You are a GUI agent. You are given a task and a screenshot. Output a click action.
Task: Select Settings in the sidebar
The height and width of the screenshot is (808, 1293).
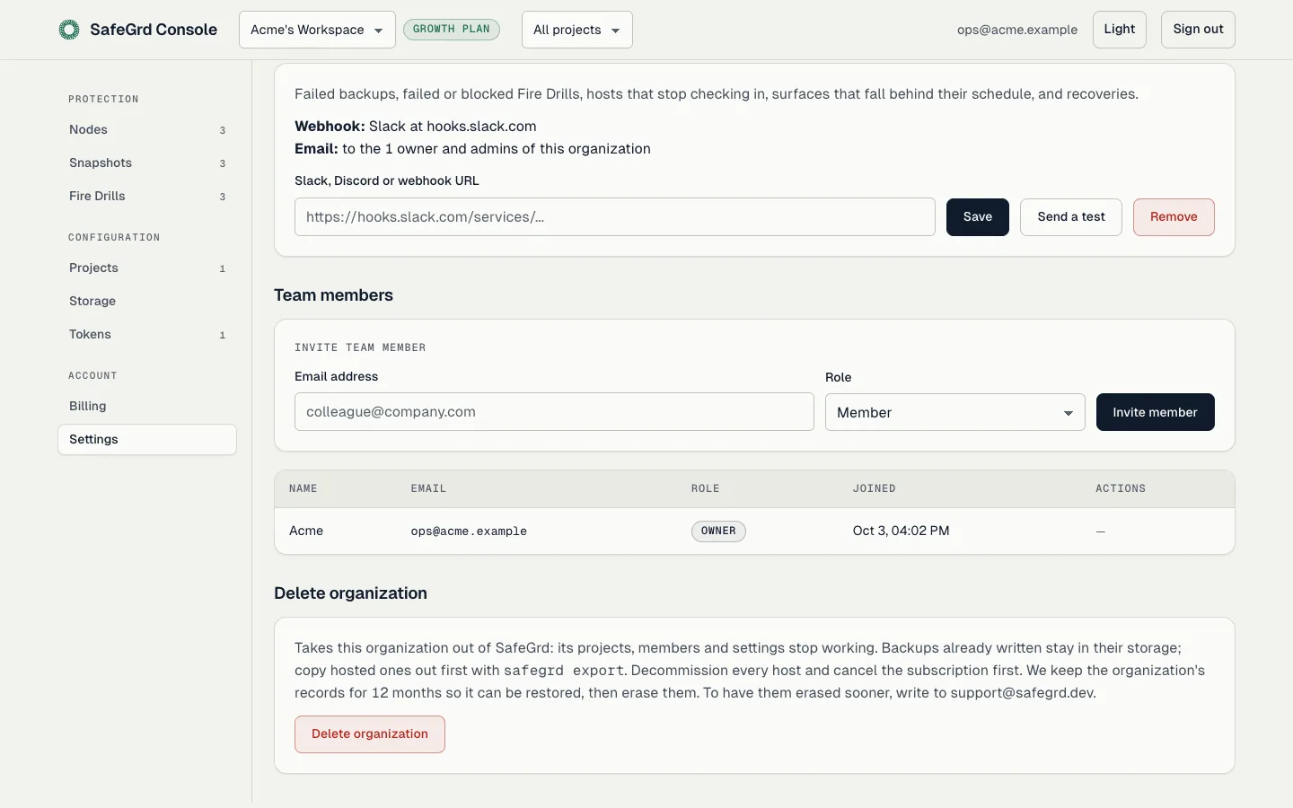point(147,439)
